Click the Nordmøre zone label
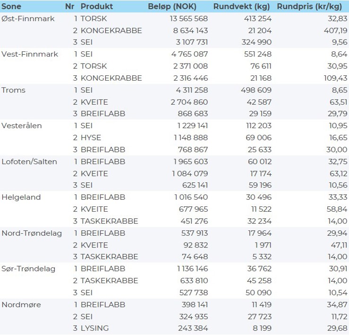 [x=21, y=304]
